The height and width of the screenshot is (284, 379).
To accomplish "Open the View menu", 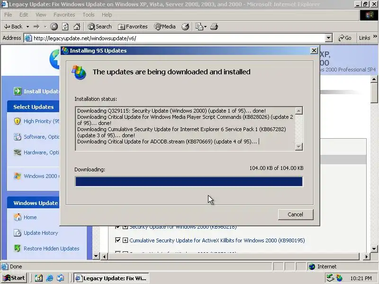I will pos(41,15).
